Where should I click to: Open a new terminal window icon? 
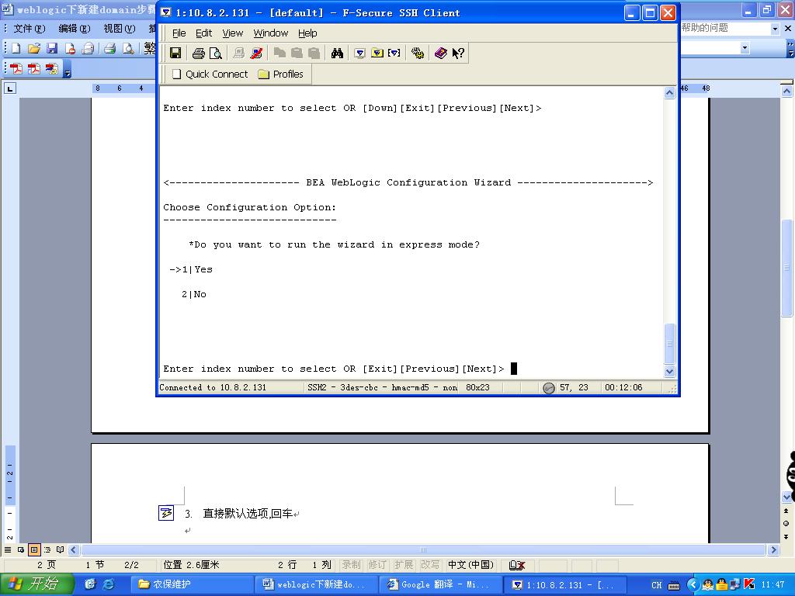point(359,54)
